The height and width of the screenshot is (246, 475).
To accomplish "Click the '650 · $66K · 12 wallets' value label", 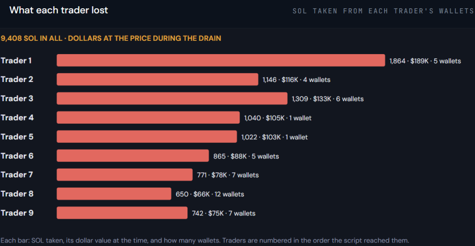I will 210,194.
